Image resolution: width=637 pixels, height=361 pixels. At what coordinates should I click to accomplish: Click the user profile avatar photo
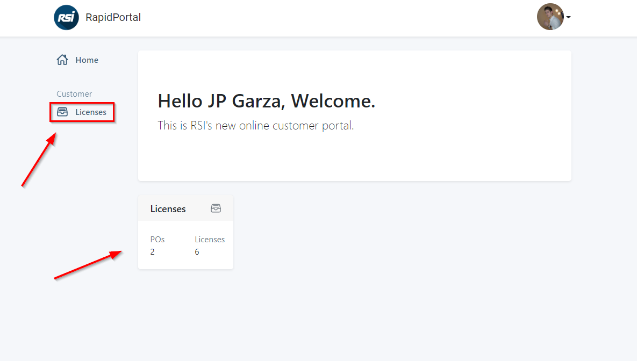coord(550,17)
